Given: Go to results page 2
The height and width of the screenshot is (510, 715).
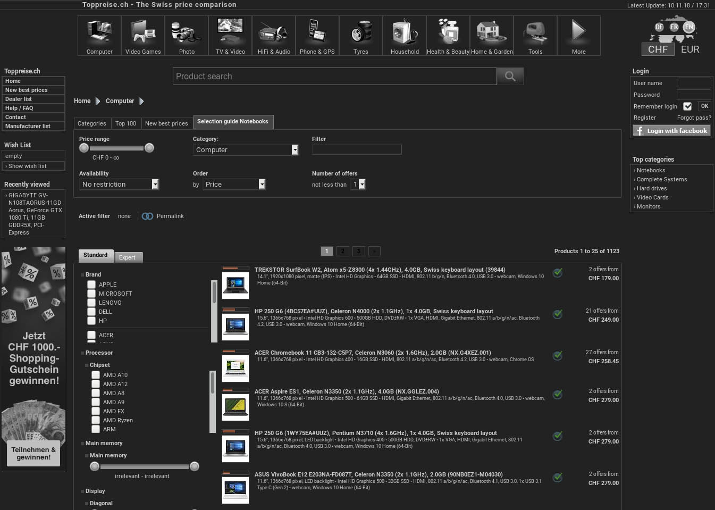Looking at the screenshot, I should point(343,252).
